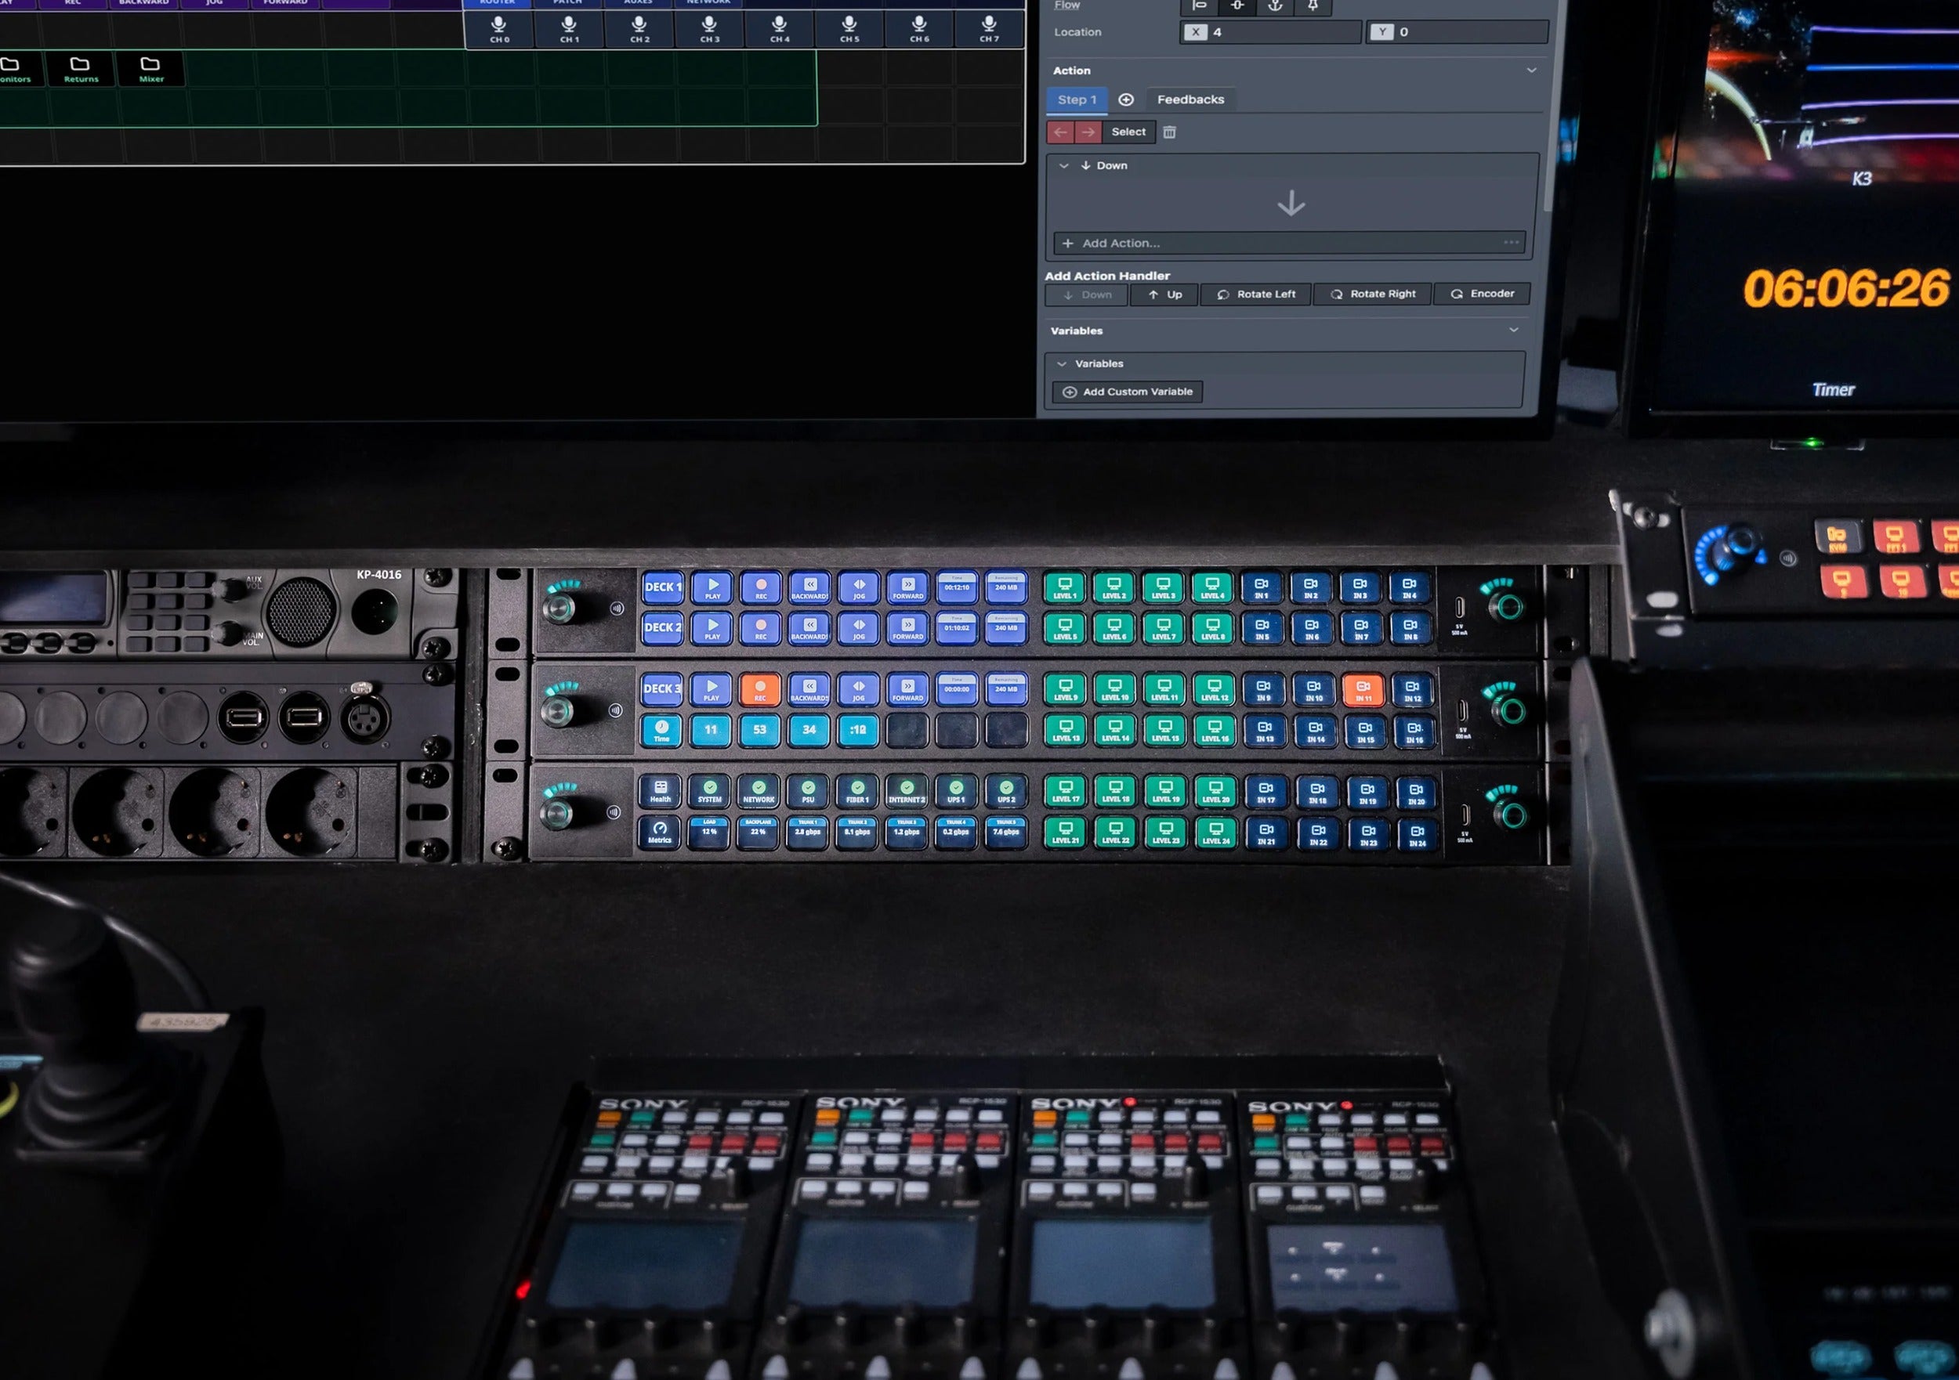Image resolution: width=1959 pixels, height=1380 pixels.
Task: Click the plus icon to add a new step
Action: 1126,99
